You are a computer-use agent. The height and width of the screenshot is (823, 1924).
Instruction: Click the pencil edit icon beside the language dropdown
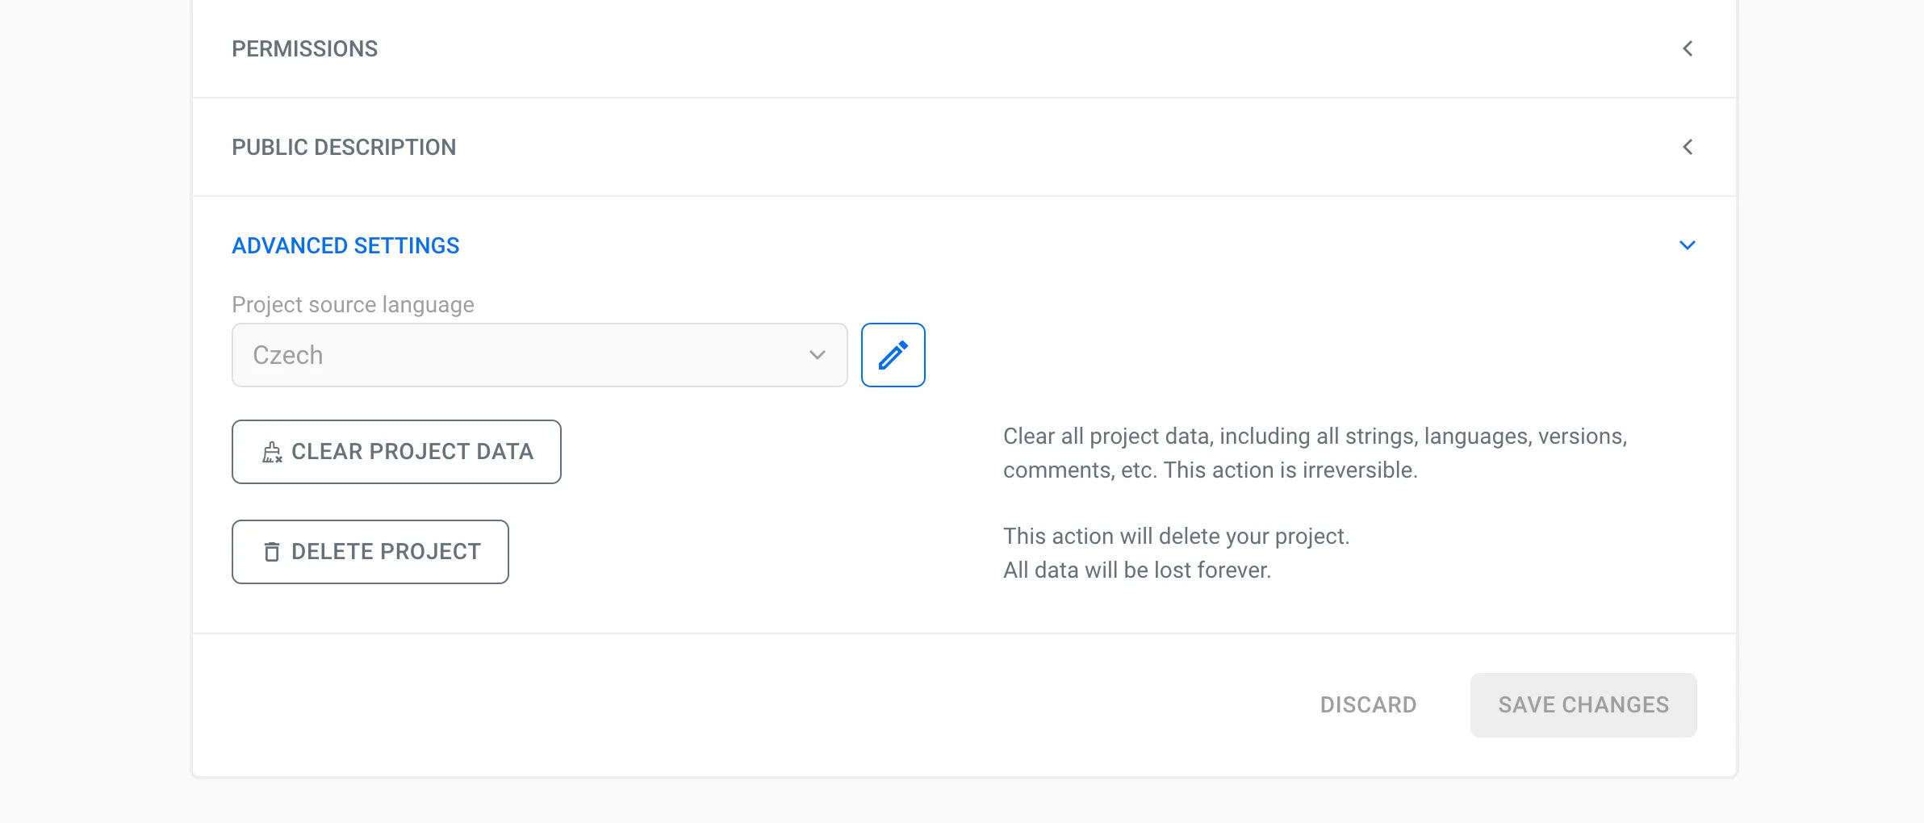point(893,354)
